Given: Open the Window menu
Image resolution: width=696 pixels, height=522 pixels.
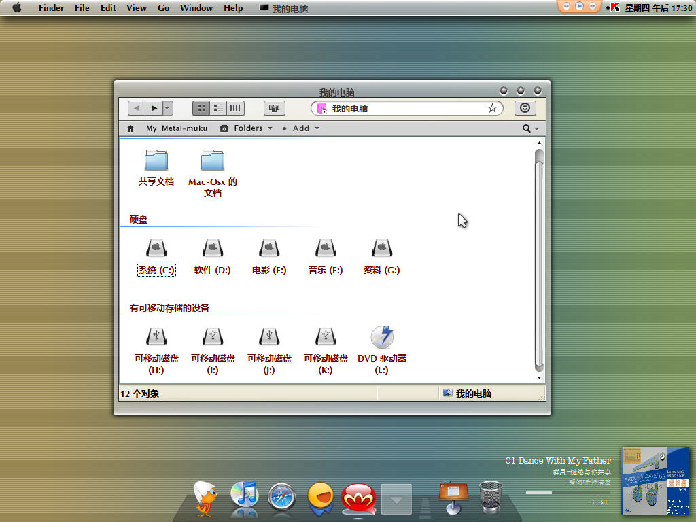Looking at the screenshot, I should click(x=196, y=7).
